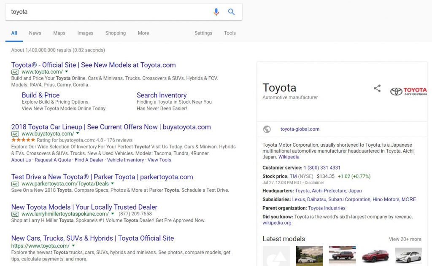This screenshot has width=432, height=266.
Task: Click View 20+ more latest models
Action: coord(405,239)
